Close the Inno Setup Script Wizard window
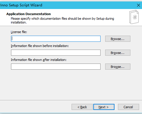Screen dimensions: 142x114 139,5
